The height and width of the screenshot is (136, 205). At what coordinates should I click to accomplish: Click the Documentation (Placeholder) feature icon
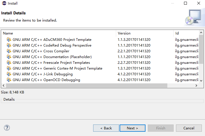(x=9, y=57)
